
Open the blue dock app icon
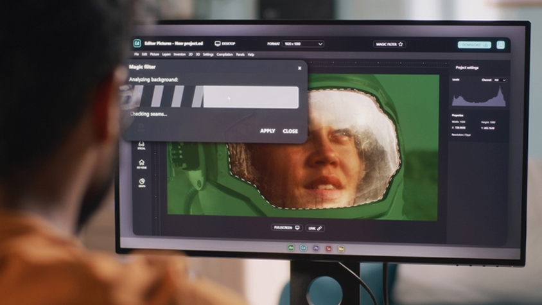pyautogui.click(x=304, y=247)
